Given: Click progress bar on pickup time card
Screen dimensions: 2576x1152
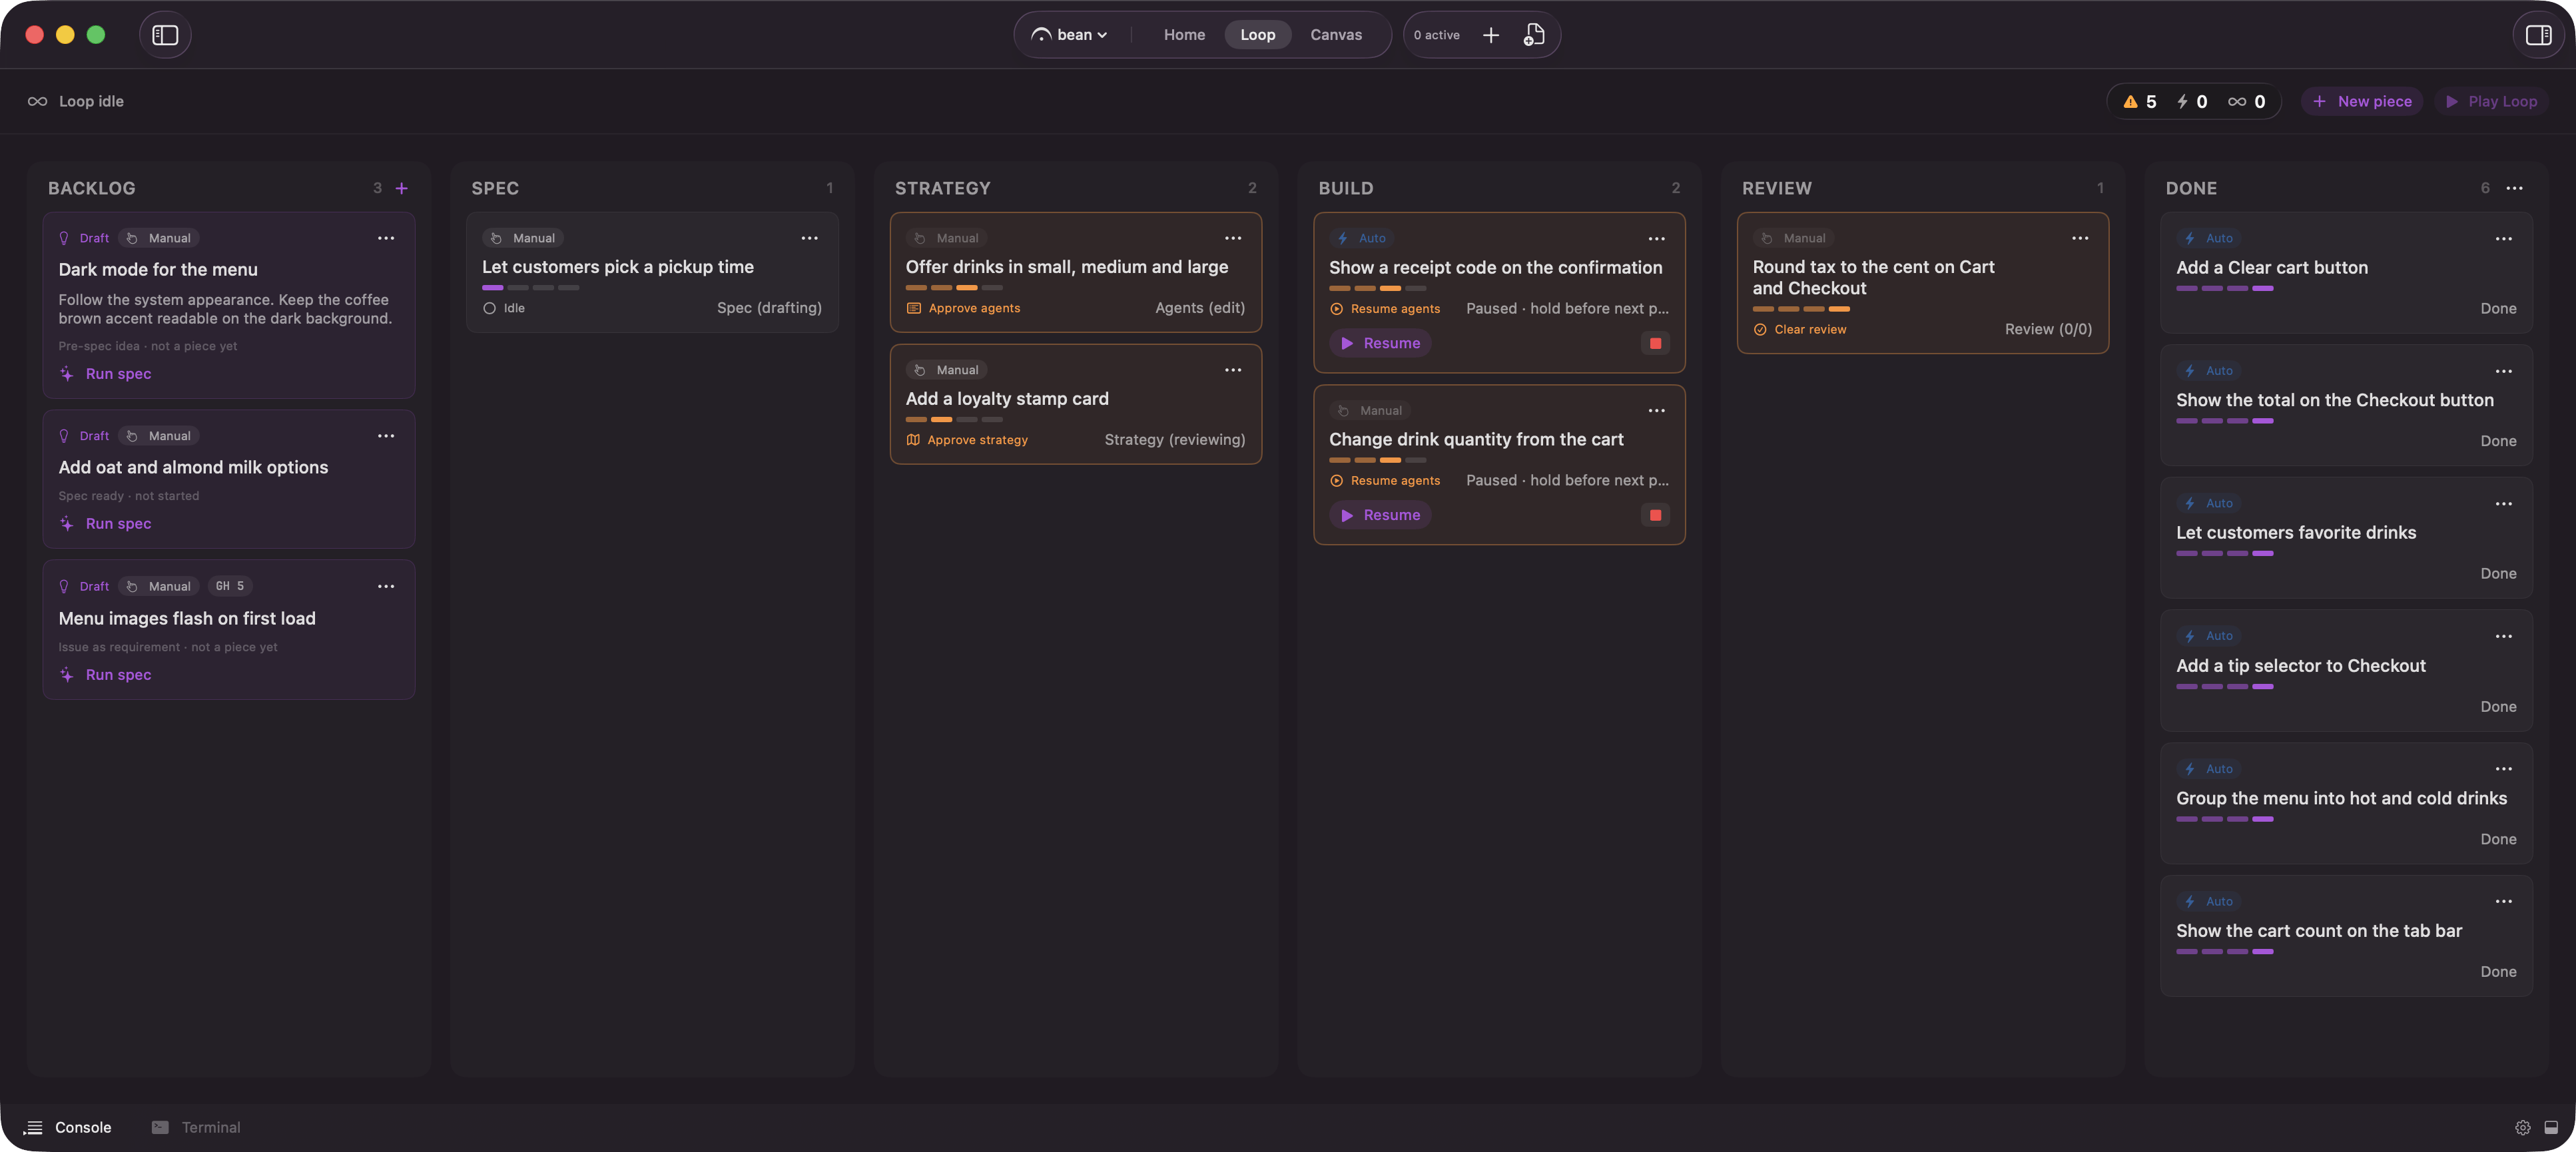Looking at the screenshot, I should click(x=531, y=288).
